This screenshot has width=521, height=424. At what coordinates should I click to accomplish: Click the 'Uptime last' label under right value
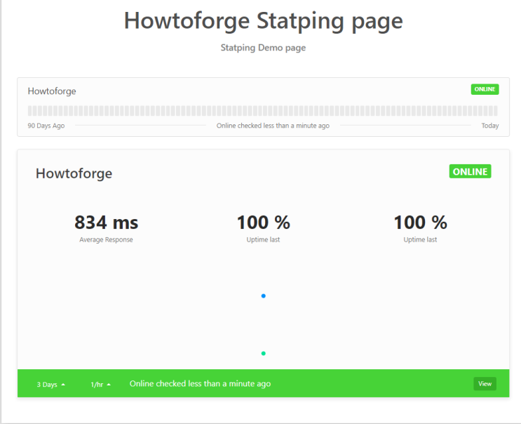[x=420, y=240]
